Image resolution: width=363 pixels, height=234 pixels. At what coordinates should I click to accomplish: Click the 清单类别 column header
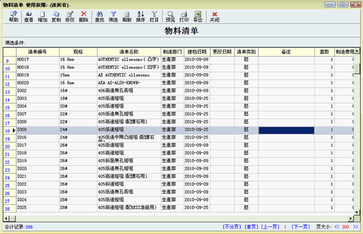click(246, 52)
